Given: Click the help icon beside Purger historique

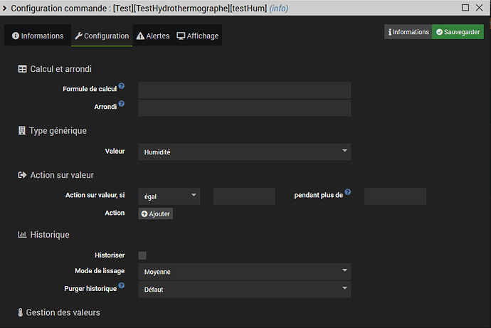Looking at the screenshot, I should pos(122,286).
